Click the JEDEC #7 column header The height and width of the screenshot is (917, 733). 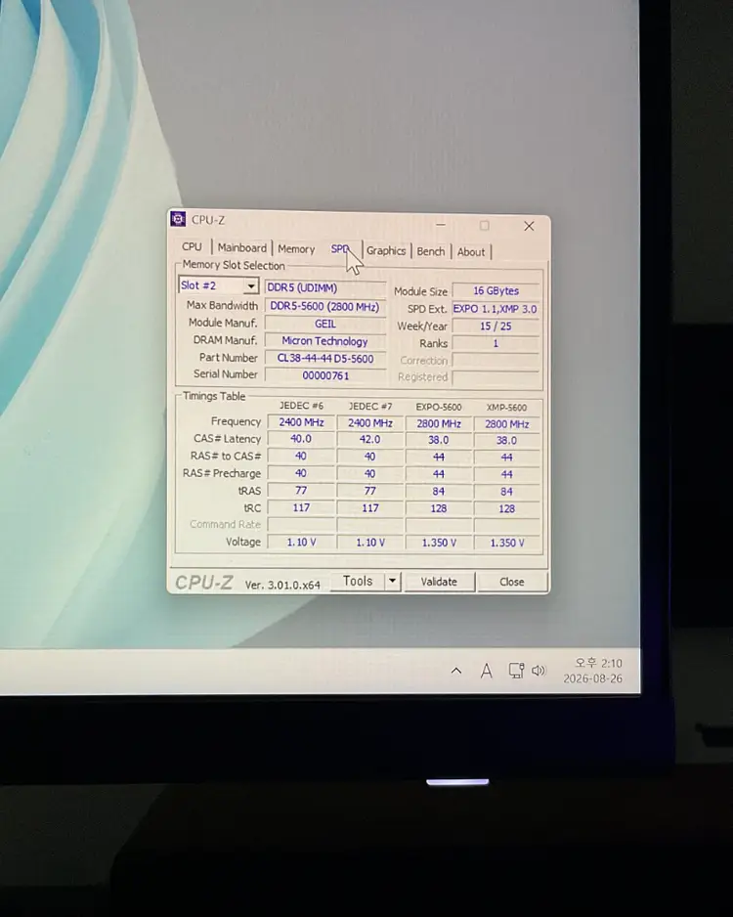pyautogui.click(x=370, y=406)
